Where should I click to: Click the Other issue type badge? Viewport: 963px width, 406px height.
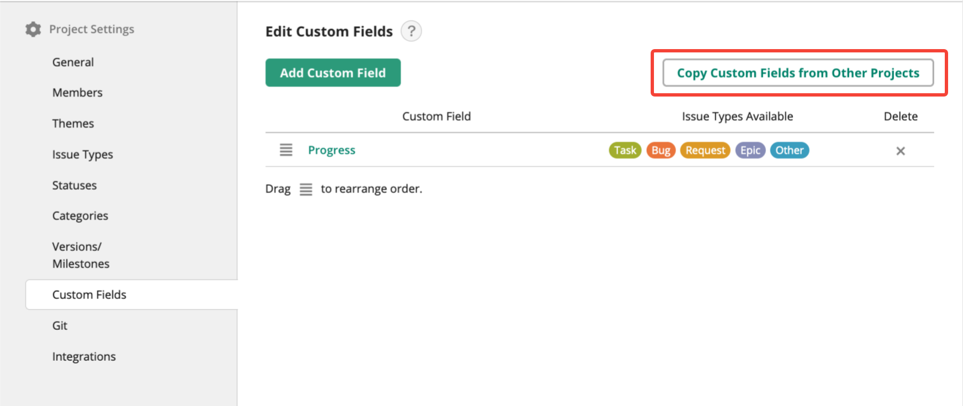(x=789, y=150)
